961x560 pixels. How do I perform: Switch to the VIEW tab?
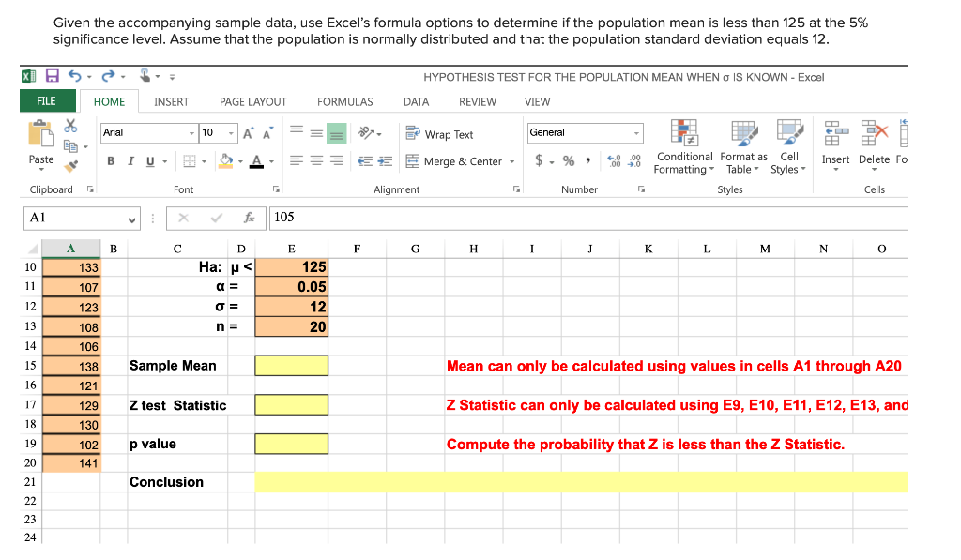point(538,101)
